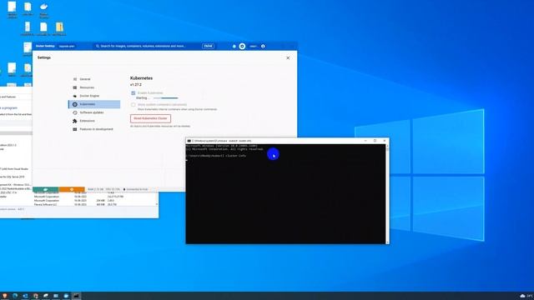The image size is (534, 300).
Task: Click the user account icon in Docker header
Action: click(x=263, y=47)
